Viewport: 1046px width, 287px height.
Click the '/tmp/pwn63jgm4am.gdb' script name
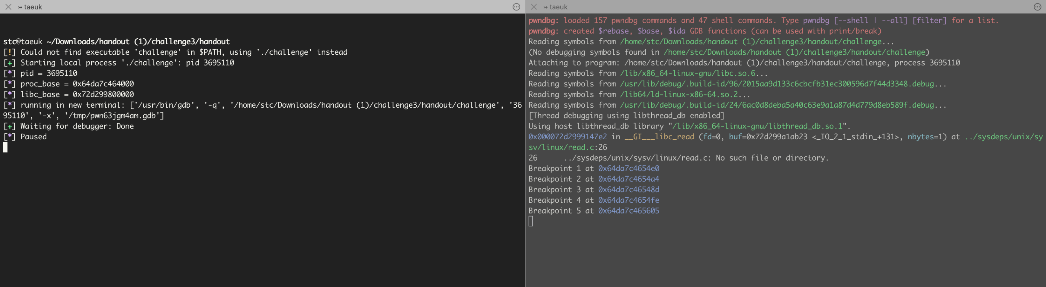(x=112, y=116)
